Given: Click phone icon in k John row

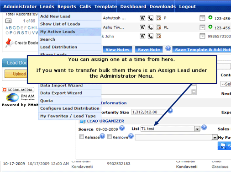Looking at the screenshot, I should tap(151, 36).
